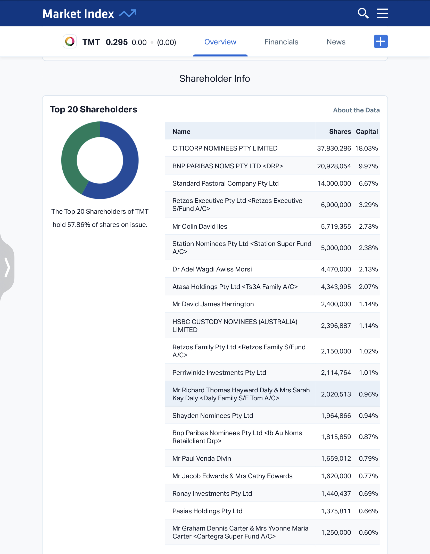430x554 pixels.
Task: Click shares value 2,020,513
Action: 336,394
